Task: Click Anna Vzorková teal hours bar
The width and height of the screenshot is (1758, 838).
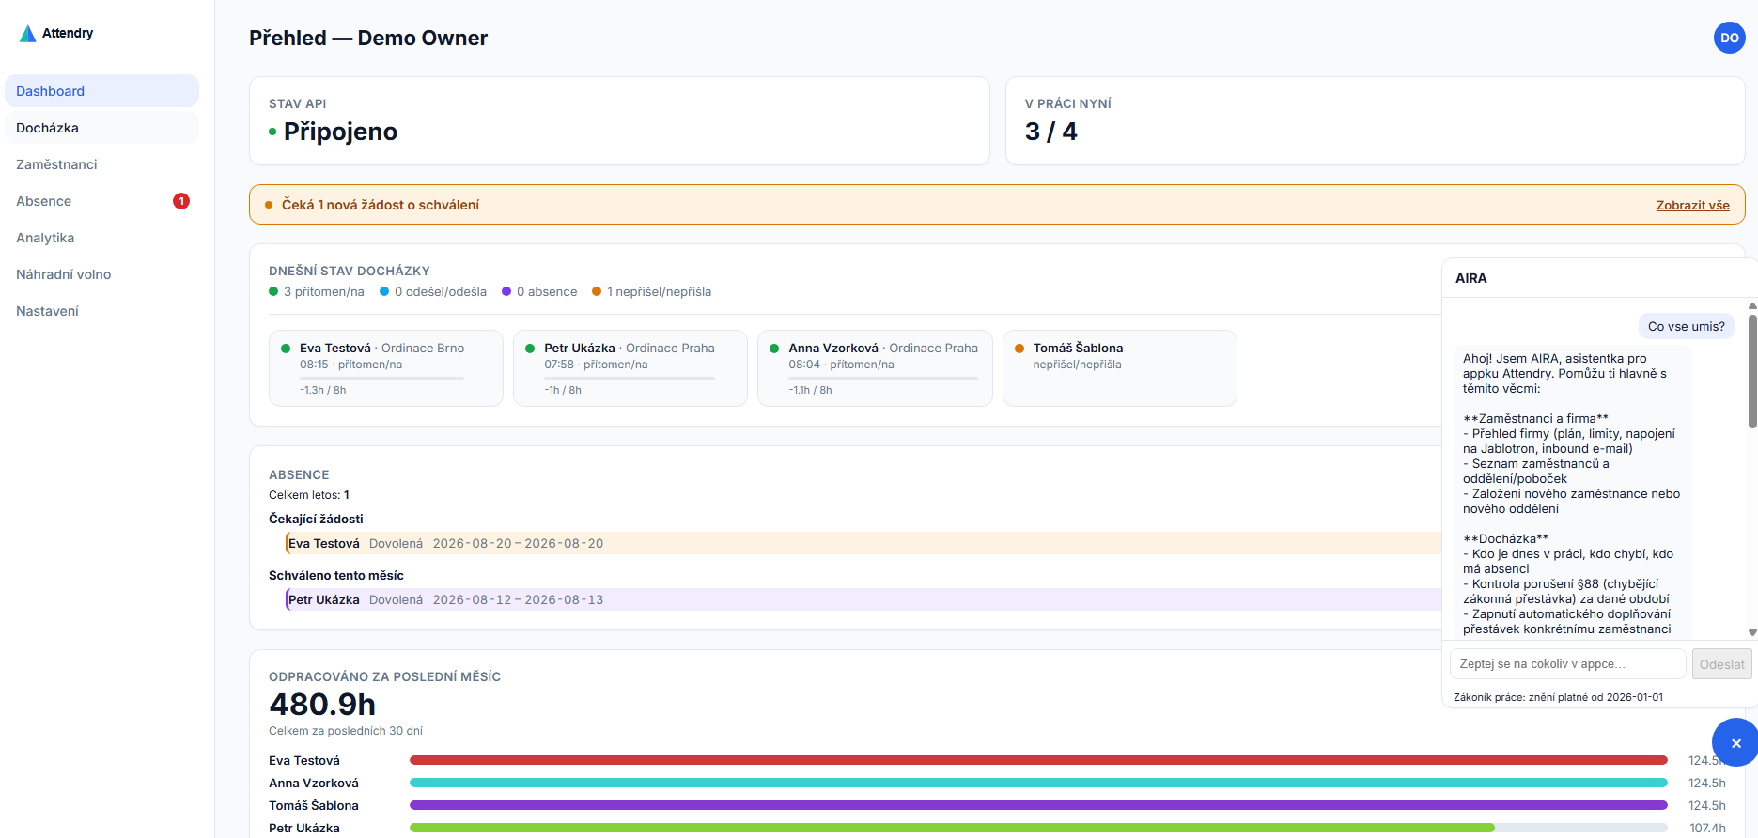Action: [x=1038, y=783]
